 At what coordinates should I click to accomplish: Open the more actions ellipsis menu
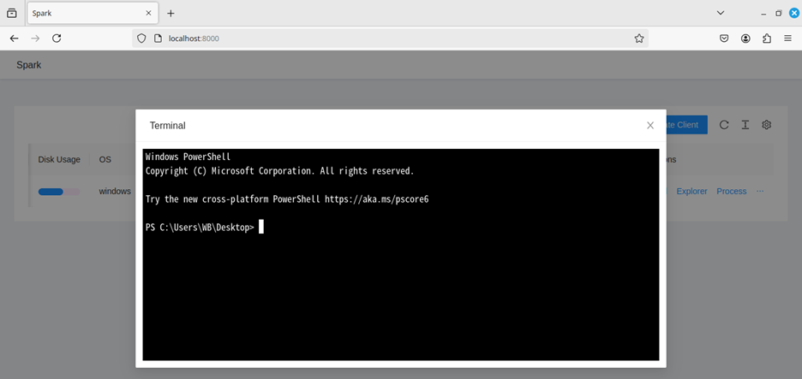(x=760, y=191)
